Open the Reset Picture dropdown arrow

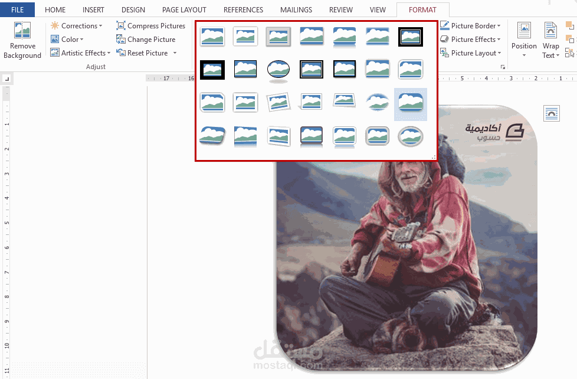175,53
